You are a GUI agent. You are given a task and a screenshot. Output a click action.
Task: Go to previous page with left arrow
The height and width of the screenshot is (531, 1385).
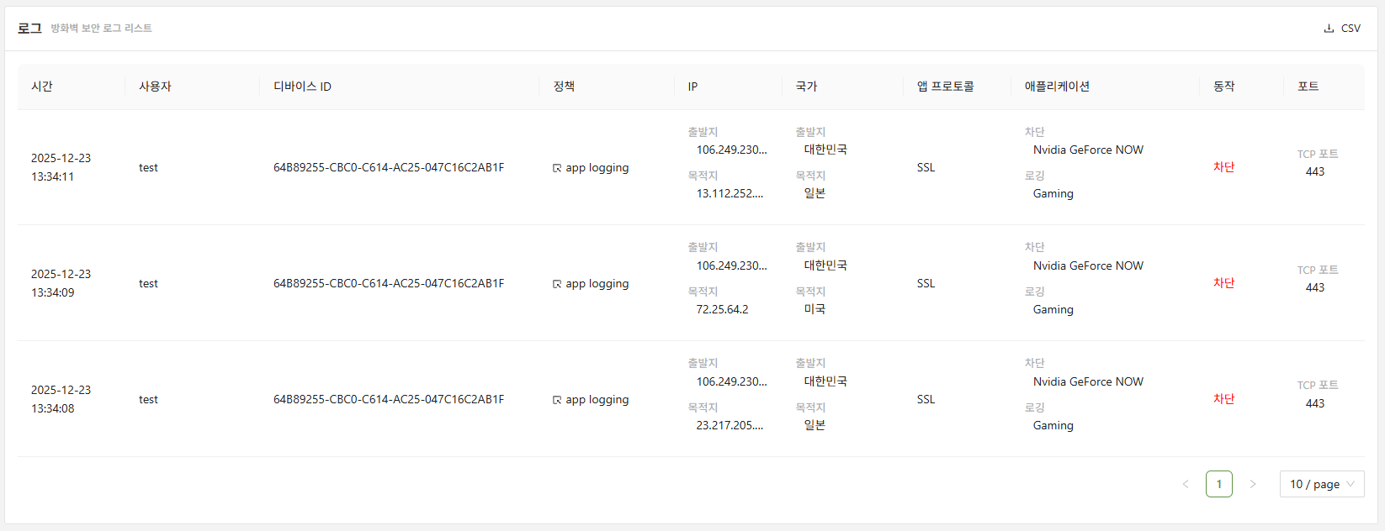click(1186, 484)
